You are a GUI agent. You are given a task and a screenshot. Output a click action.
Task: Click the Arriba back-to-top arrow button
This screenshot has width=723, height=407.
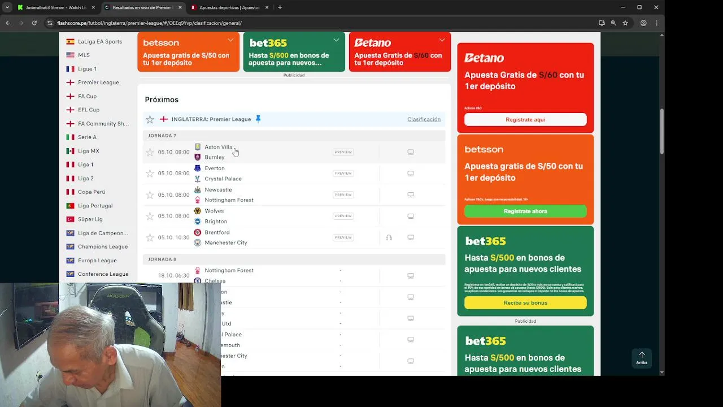coord(642,358)
